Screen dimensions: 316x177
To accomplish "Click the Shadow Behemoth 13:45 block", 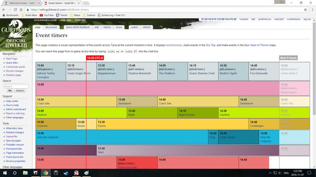I will point(142,71).
